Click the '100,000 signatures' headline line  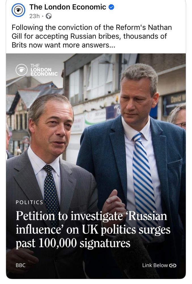(x=85, y=243)
